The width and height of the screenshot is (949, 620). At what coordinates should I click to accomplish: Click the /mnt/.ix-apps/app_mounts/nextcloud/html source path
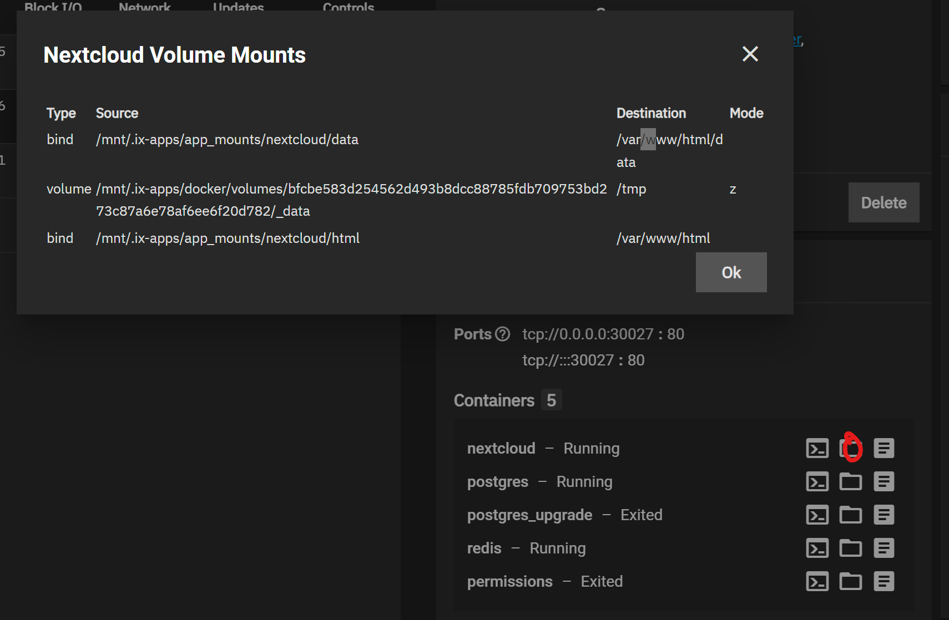tap(228, 238)
